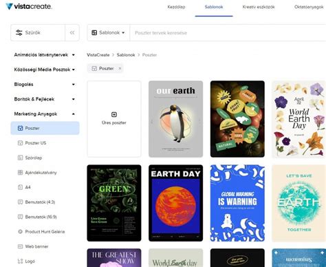Click the Logo format icon
Viewport: 326px width, 267px height.
(20, 261)
